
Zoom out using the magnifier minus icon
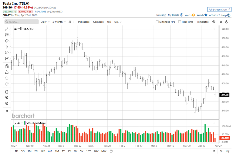[7, 104]
